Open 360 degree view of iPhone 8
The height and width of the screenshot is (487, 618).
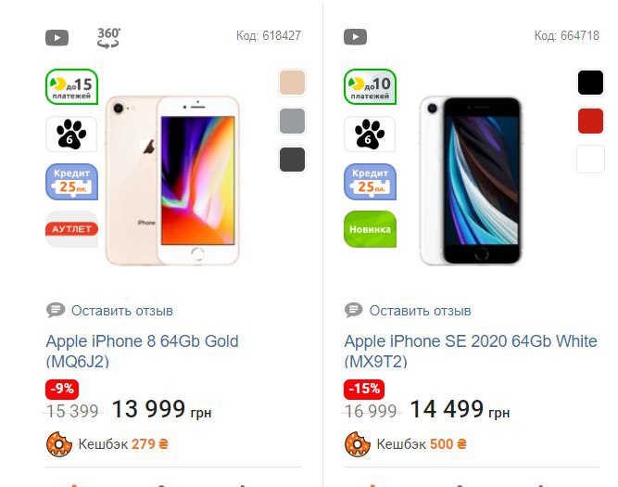click(x=108, y=38)
